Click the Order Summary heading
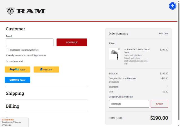 point(118,33)
